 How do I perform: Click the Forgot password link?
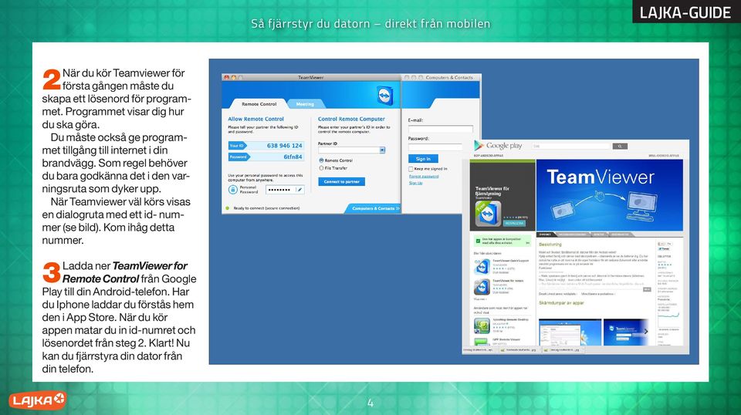pyautogui.click(x=424, y=176)
